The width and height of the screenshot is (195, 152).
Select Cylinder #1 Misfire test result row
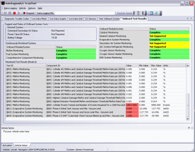coord(96,69)
